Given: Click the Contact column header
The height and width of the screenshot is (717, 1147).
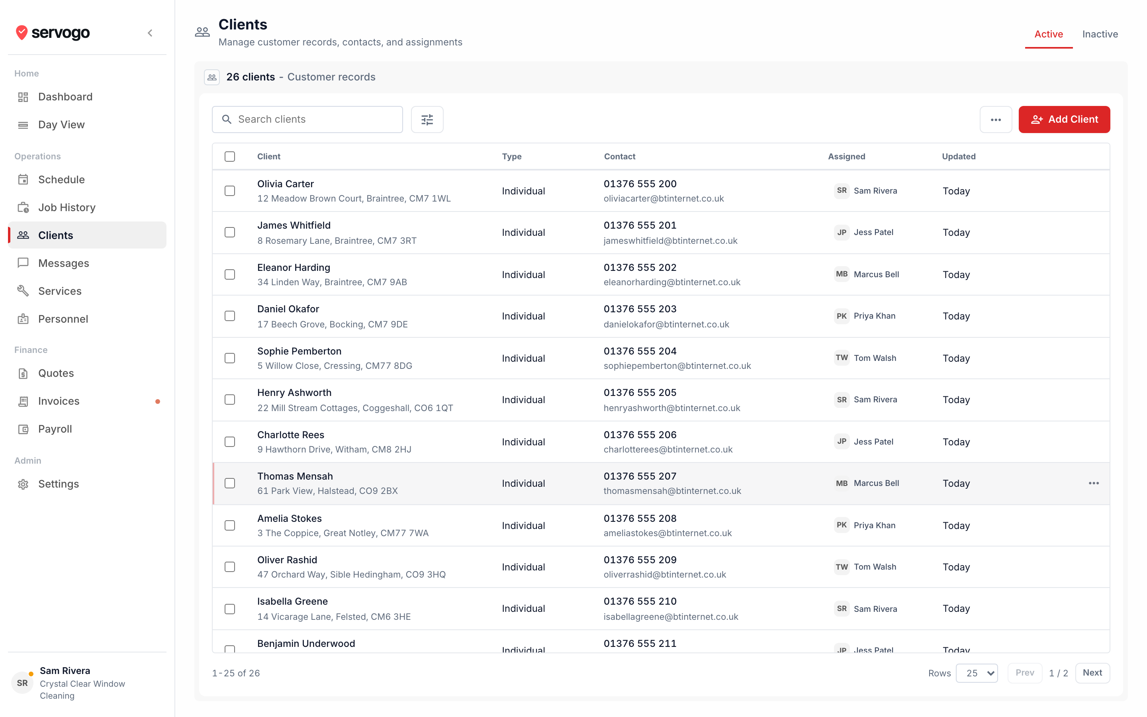Looking at the screenshot, I should pyautogui.click(x=619, y=157).
